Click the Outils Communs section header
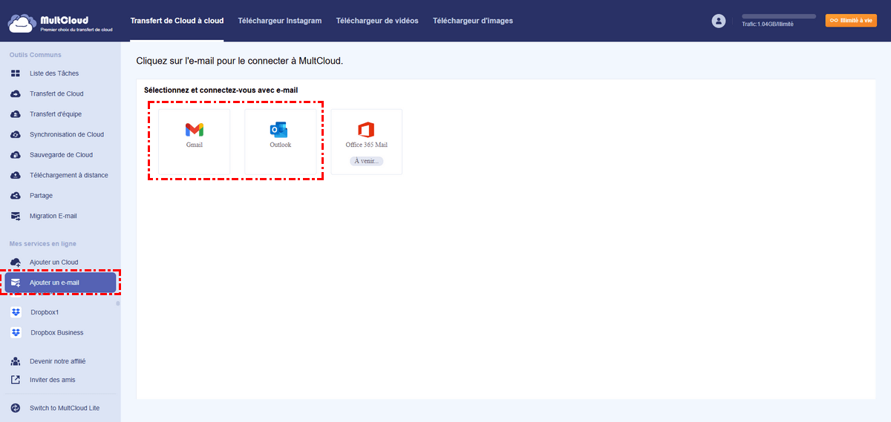The image size is (891, 422). [36, 55]
